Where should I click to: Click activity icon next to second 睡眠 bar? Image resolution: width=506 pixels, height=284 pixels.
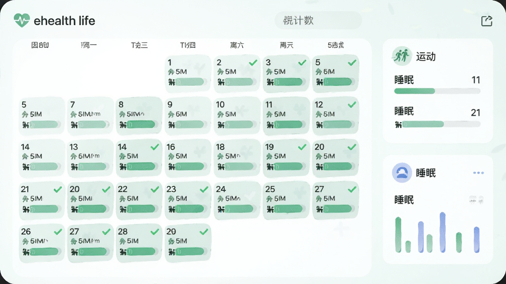point(399,124)
